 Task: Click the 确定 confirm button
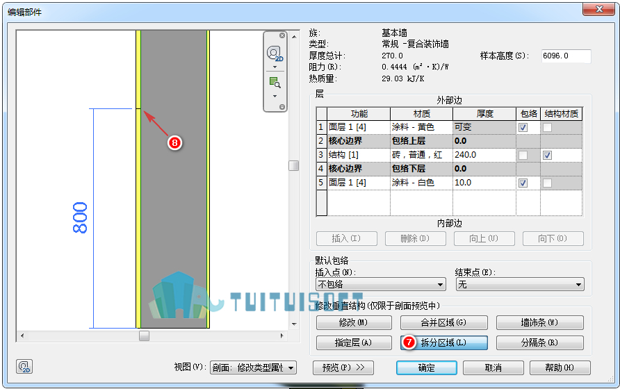(427, 367)
